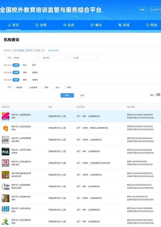Open the 文阳培训学校 green figure logo
Image resolution: width=161 pixels, height=227 pixels.
pyautogui.click(x=6, y=221)
